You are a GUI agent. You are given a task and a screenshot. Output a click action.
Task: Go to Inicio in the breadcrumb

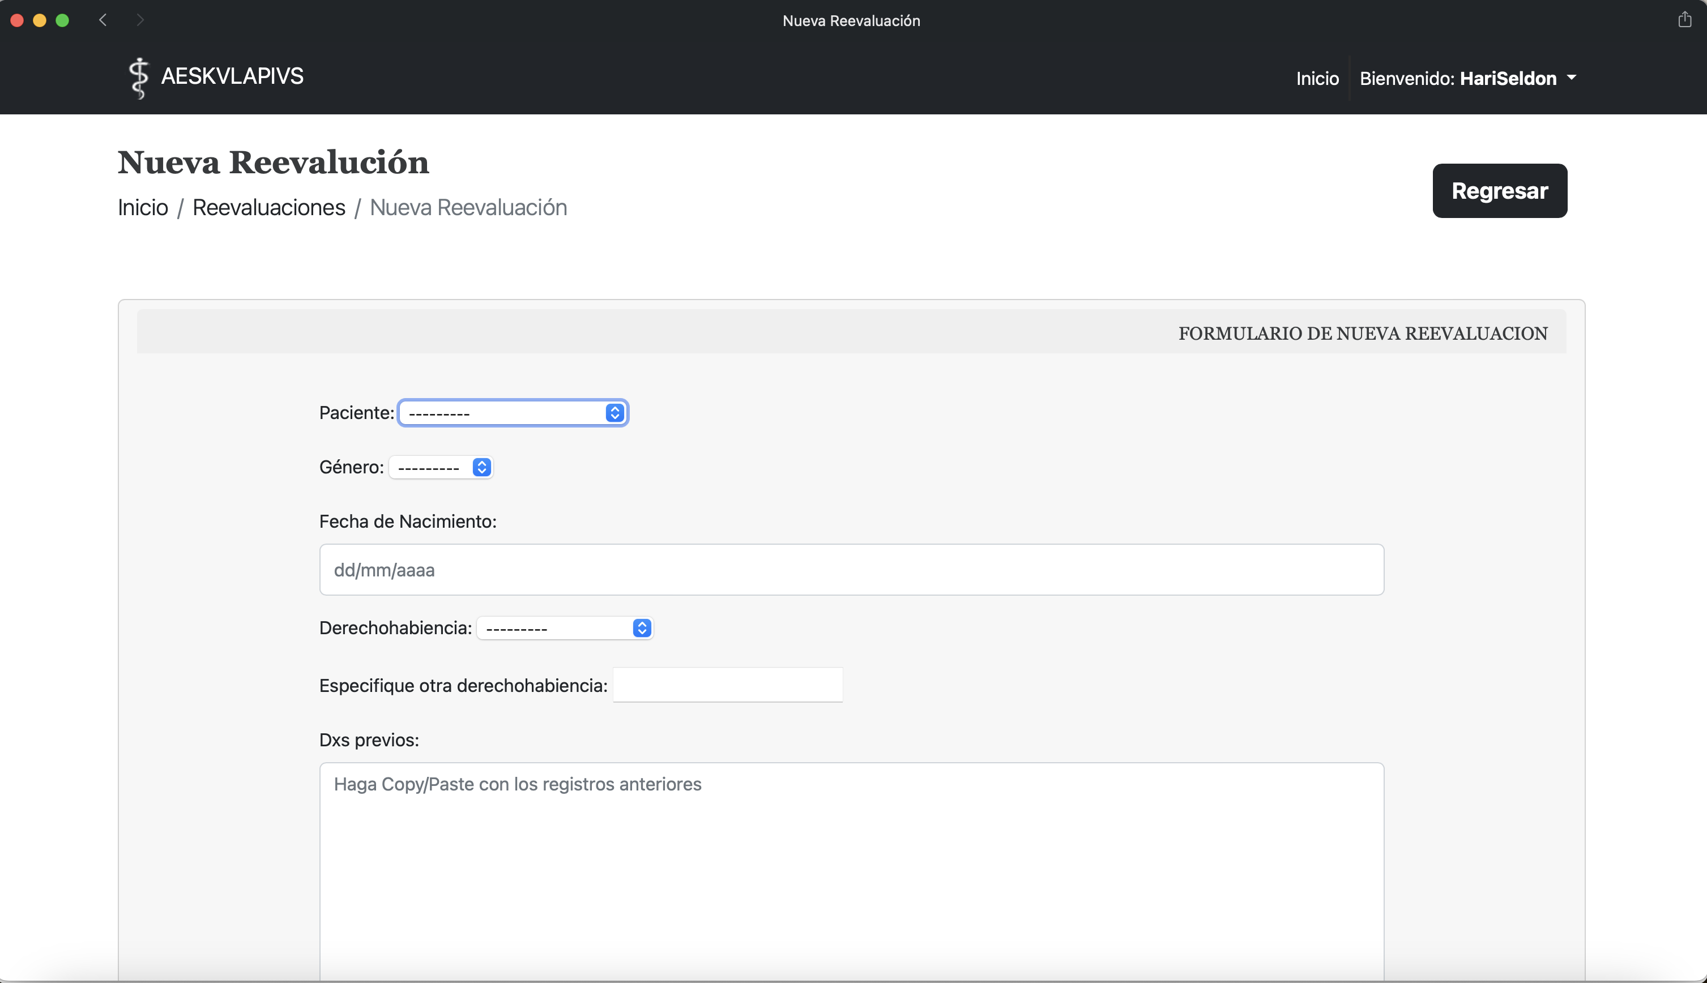point(143,207)
